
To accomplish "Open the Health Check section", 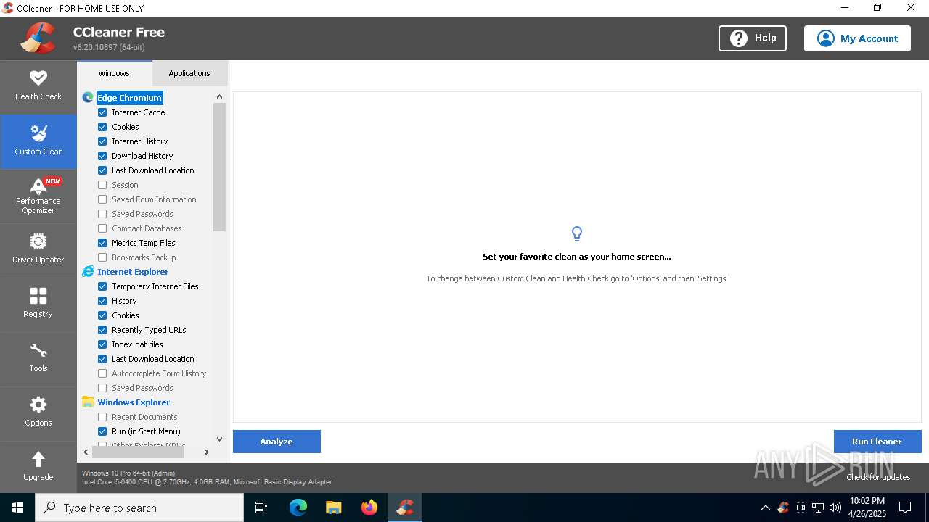I will click(x=38, y=87).
